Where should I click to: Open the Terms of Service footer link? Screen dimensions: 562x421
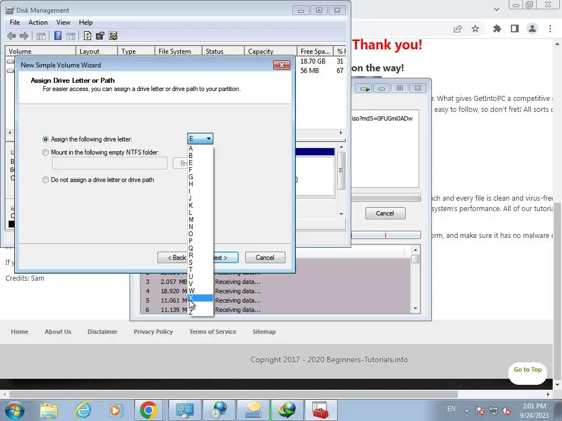point(213,332)
